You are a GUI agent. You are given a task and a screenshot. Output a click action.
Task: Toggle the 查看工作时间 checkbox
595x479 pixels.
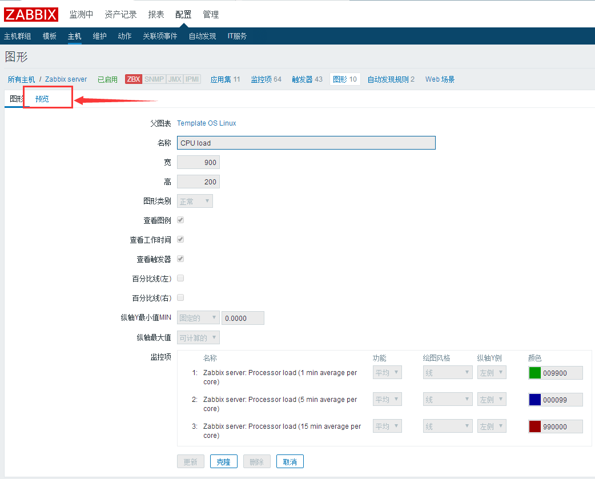(180, 239)
